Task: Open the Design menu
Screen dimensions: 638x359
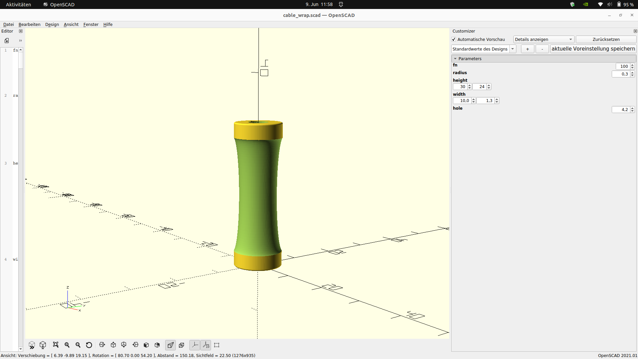Action: tap(52, 24)
